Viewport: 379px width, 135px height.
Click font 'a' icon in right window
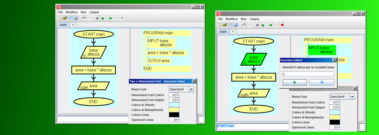(x=257, y=25)
